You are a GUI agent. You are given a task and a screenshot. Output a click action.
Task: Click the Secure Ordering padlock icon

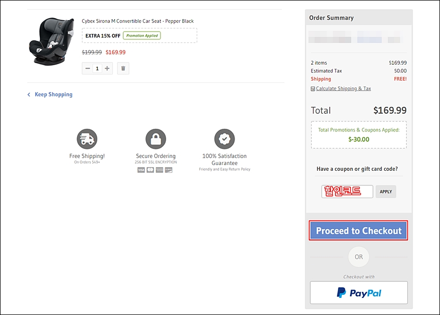click(156, 139)
